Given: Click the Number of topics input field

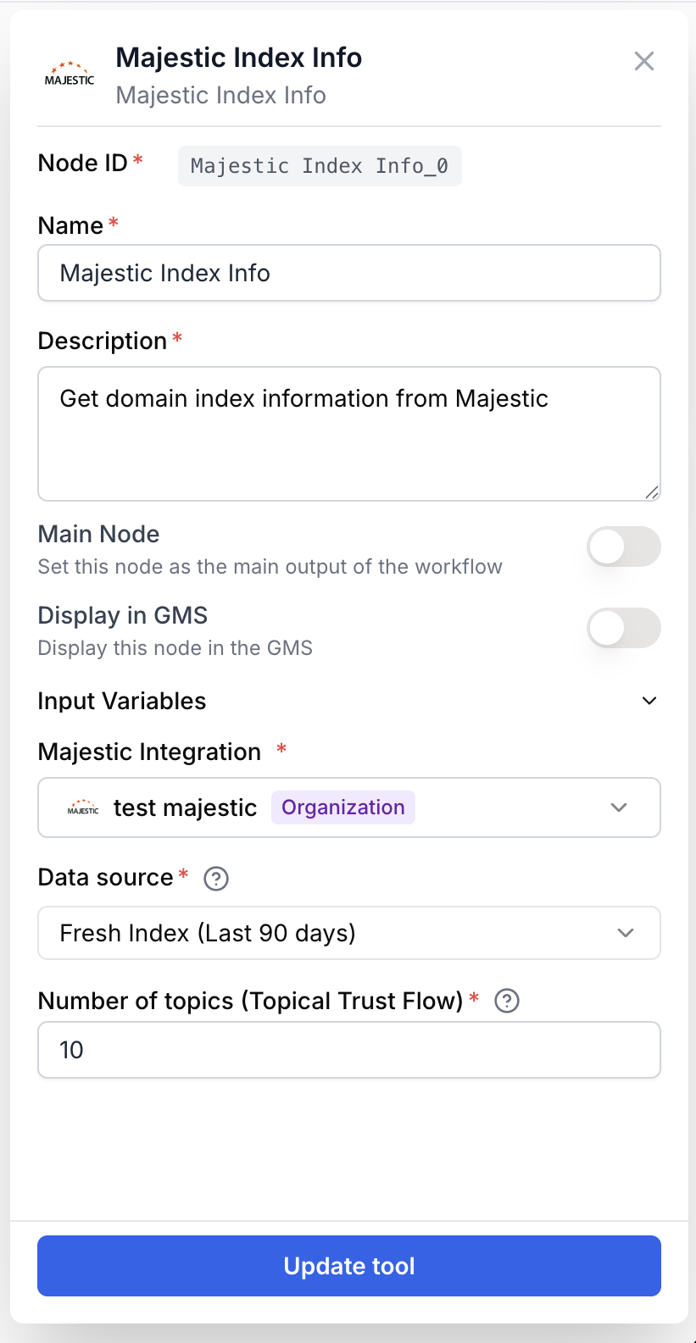Looking at the screenshot, I should point(349,1050).
